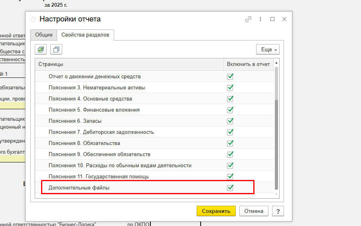Image resolution: width=361 pixels, height=226 pixels.
Task: Select row Пояснения 8. Обязательства
Action: click(x=154, y=143)
